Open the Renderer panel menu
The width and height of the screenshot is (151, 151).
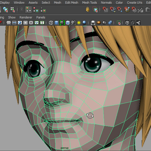click(26, 17)
